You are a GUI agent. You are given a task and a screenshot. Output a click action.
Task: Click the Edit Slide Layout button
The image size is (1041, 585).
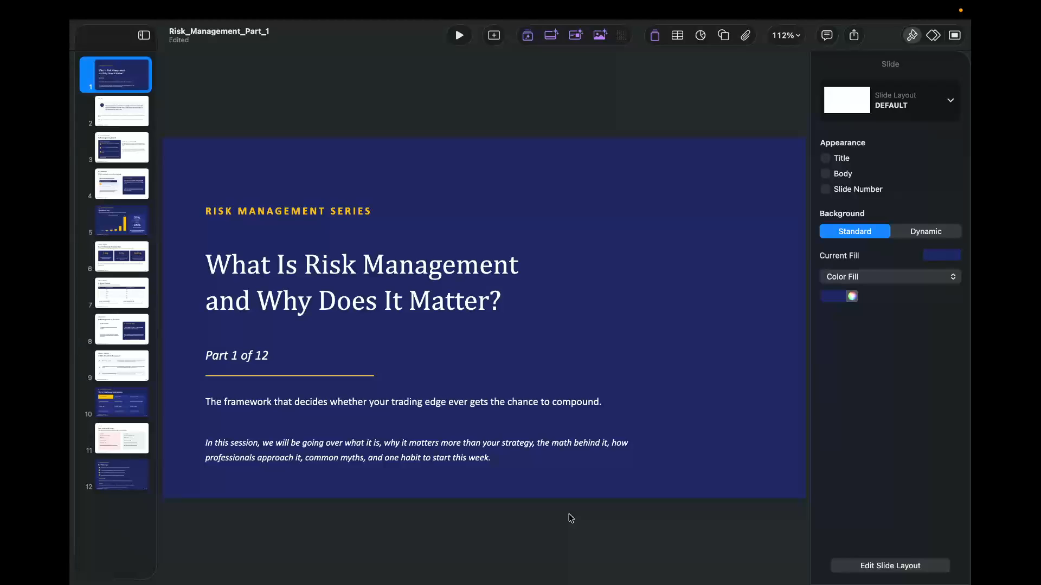tap(890, 565)
